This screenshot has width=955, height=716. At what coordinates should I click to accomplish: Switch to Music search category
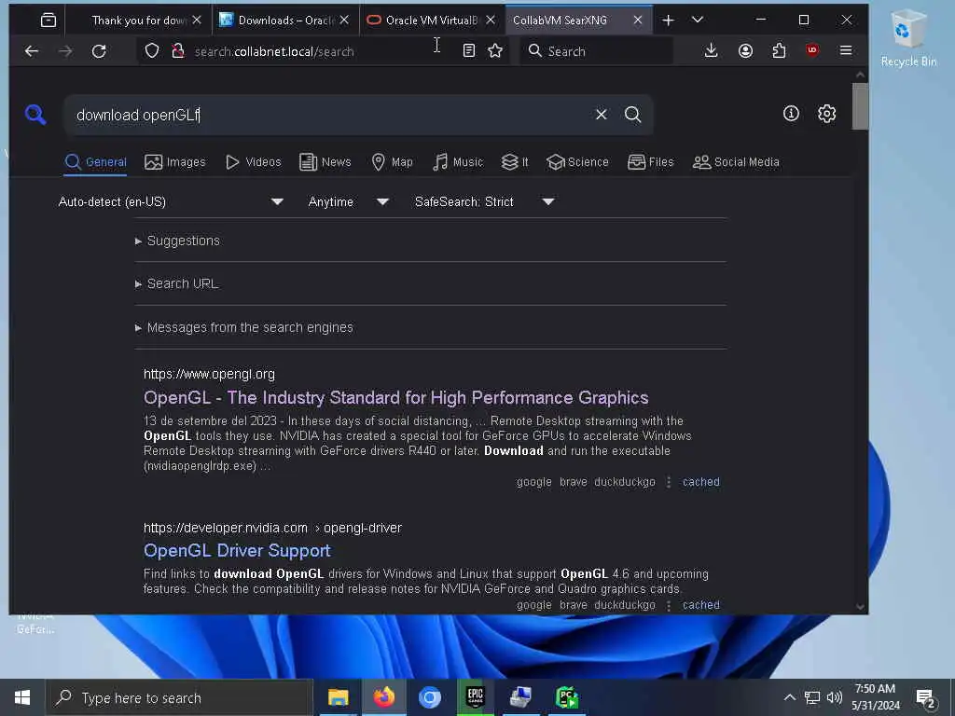click(458, 162)
